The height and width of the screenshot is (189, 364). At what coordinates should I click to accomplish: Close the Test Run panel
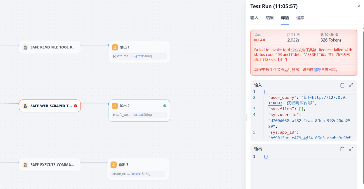point(359,6)
